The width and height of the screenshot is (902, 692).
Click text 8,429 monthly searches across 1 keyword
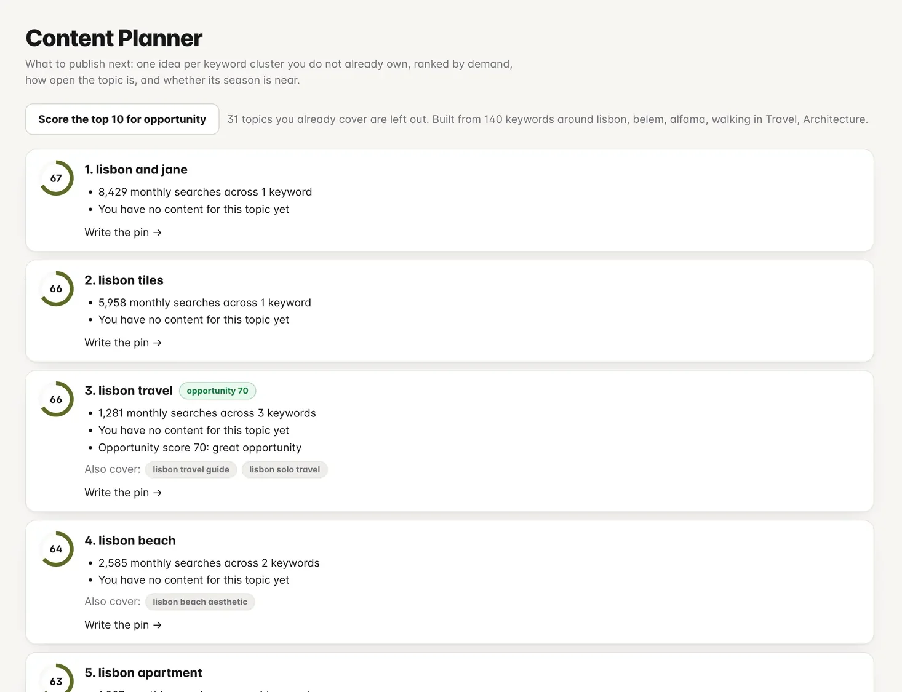pyautogui.click(x=205, y=192)
